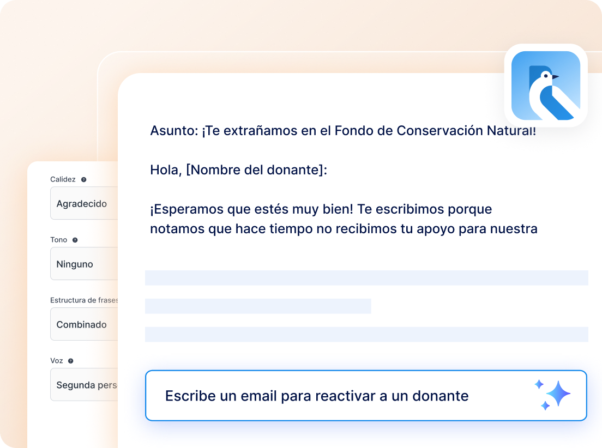Click the line '¡Esperamos que estés muy bien!'

coord(321,209)
